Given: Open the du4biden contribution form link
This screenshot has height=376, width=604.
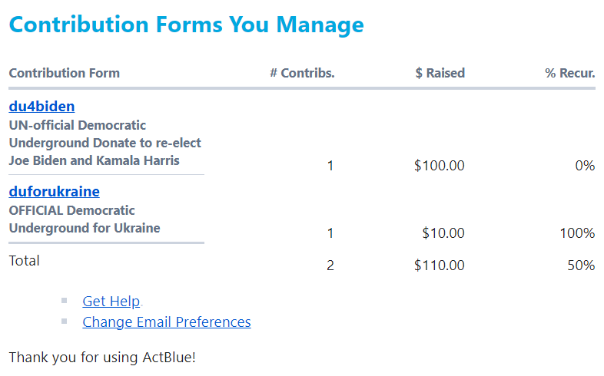Looking at the screenshot, I should (x=41, y=107).
